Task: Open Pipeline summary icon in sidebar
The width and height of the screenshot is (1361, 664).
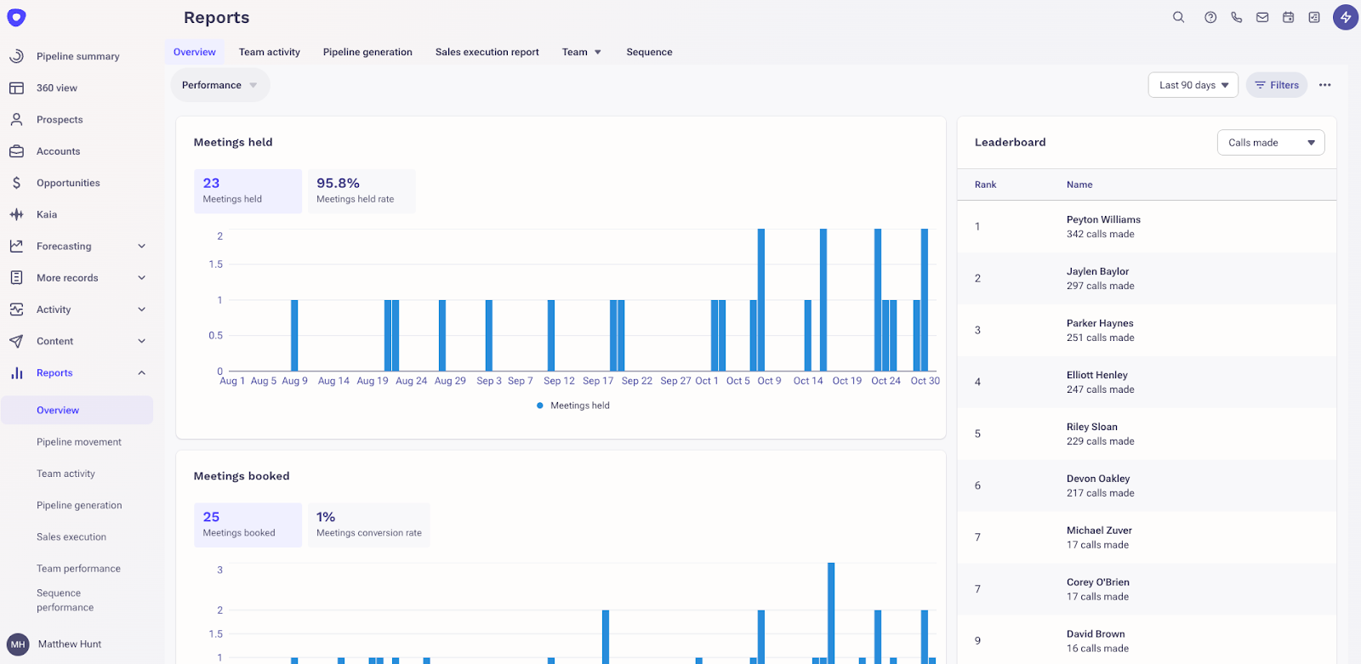Action: coord(16,56)
